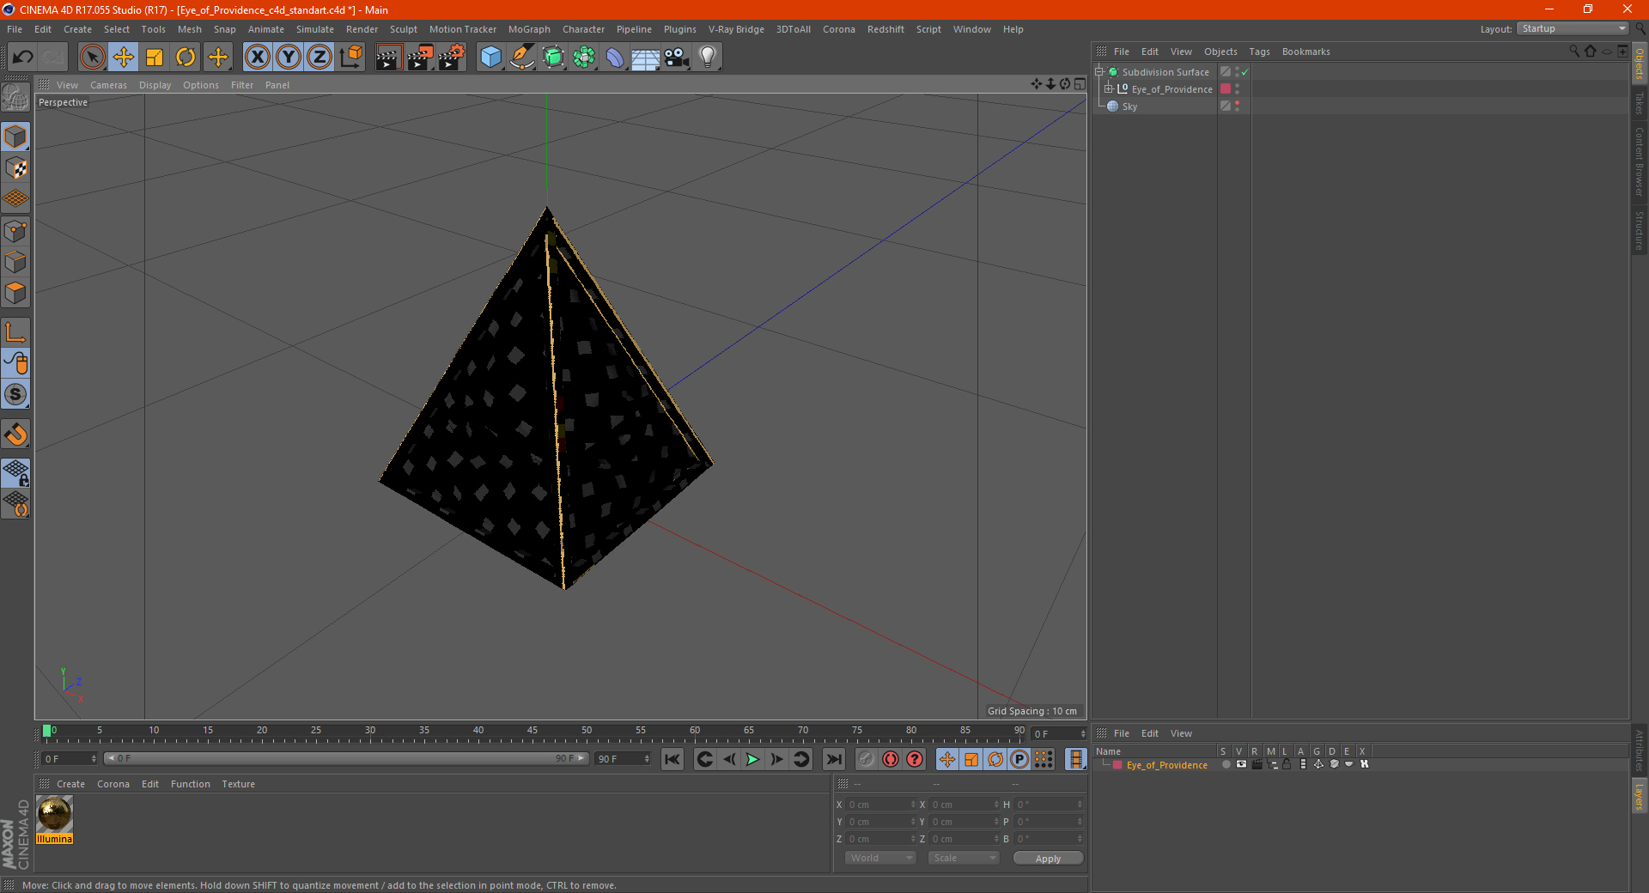Switch to Texture mode
The image size is (1649, 893).
point(15,168)
